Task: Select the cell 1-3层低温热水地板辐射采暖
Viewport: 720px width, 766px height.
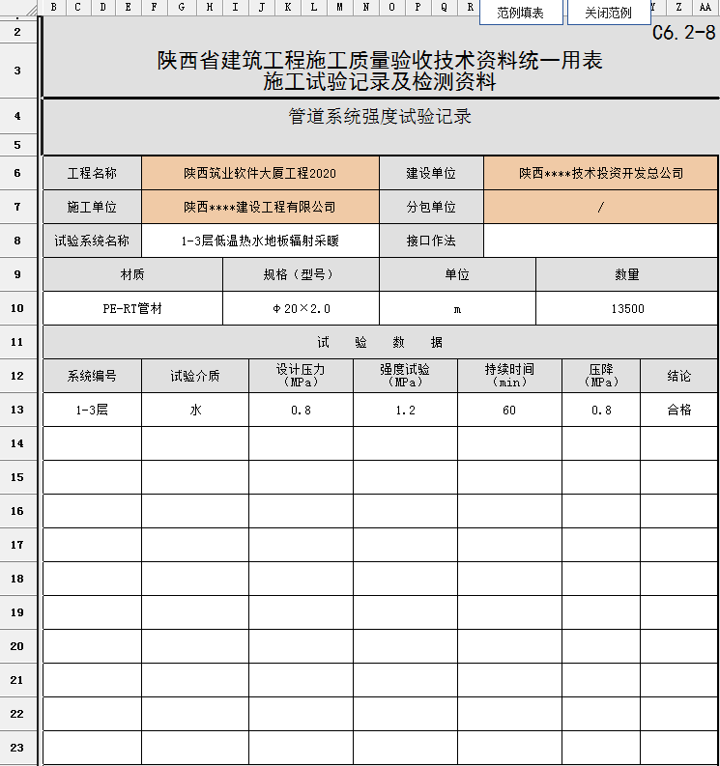Action: pyautogui.click(x=260, y=241)
